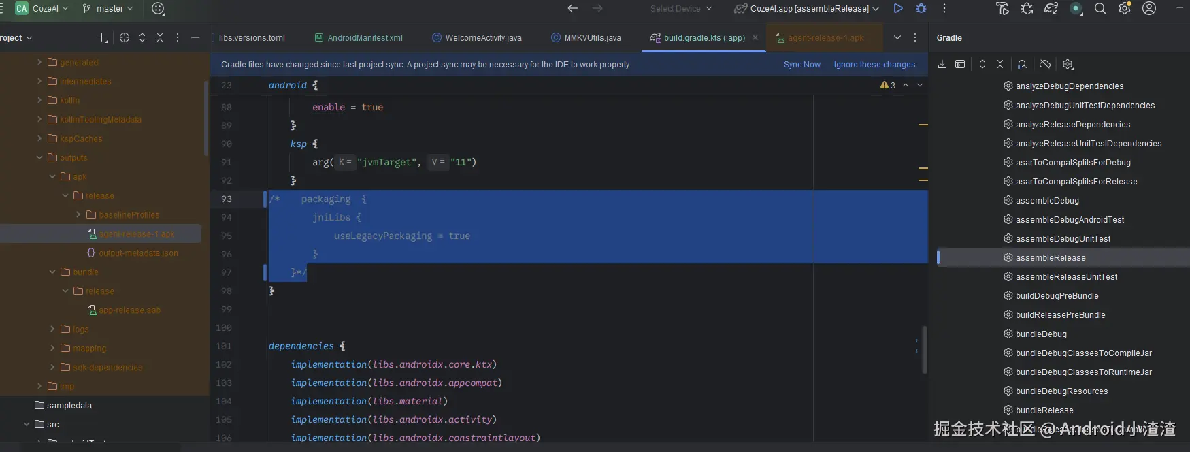1190x452 pixels.
Task: Click Ignore these changes link
Action: coord(874,65)
